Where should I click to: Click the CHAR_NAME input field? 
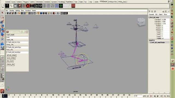click(17, 37)
